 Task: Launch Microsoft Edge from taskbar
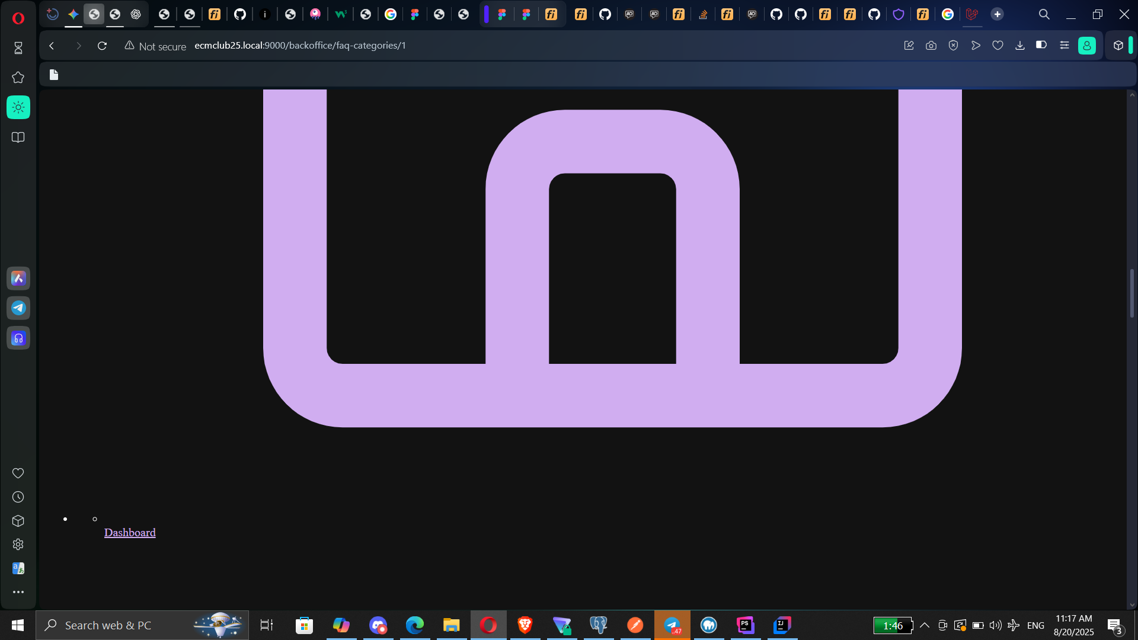click(x=415, y=625)
